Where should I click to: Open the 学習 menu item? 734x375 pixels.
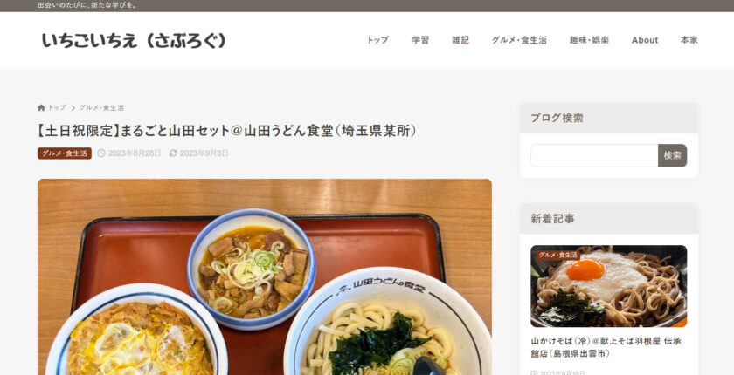[x=420, y=40]
